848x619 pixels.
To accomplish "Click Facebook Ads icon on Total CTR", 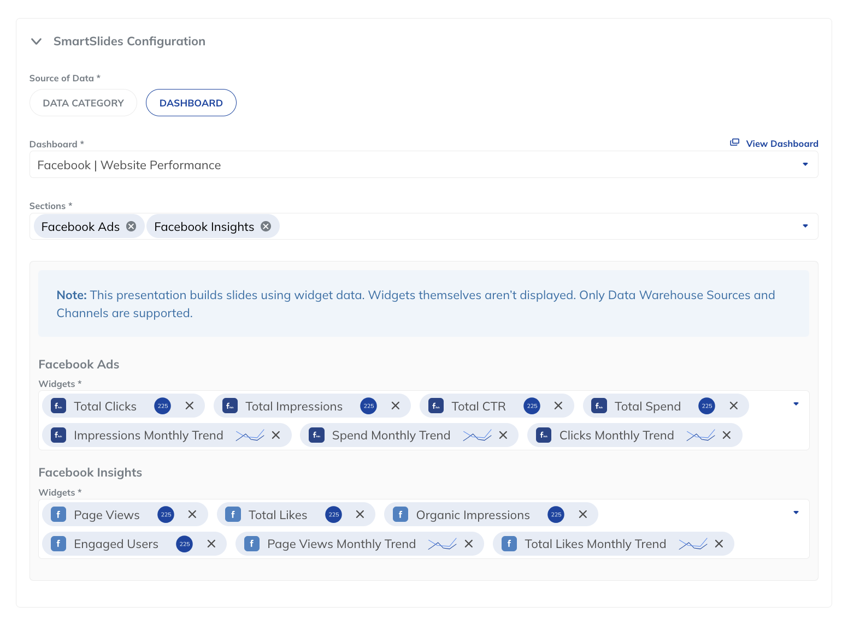I will pos(436,406).
